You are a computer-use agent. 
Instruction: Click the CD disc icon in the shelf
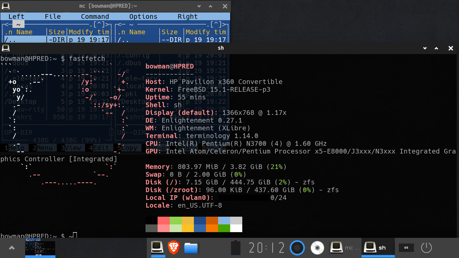click(x=317, y=248)
